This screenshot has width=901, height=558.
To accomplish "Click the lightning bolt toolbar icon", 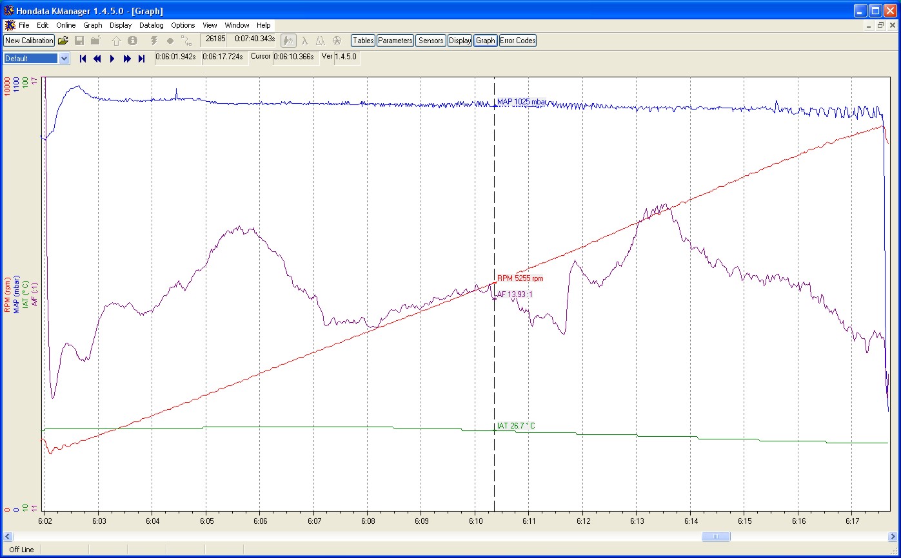I will (x=154, y=41).
